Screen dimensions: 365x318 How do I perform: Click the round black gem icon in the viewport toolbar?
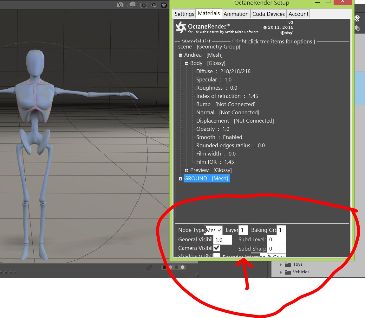point(164,5)
